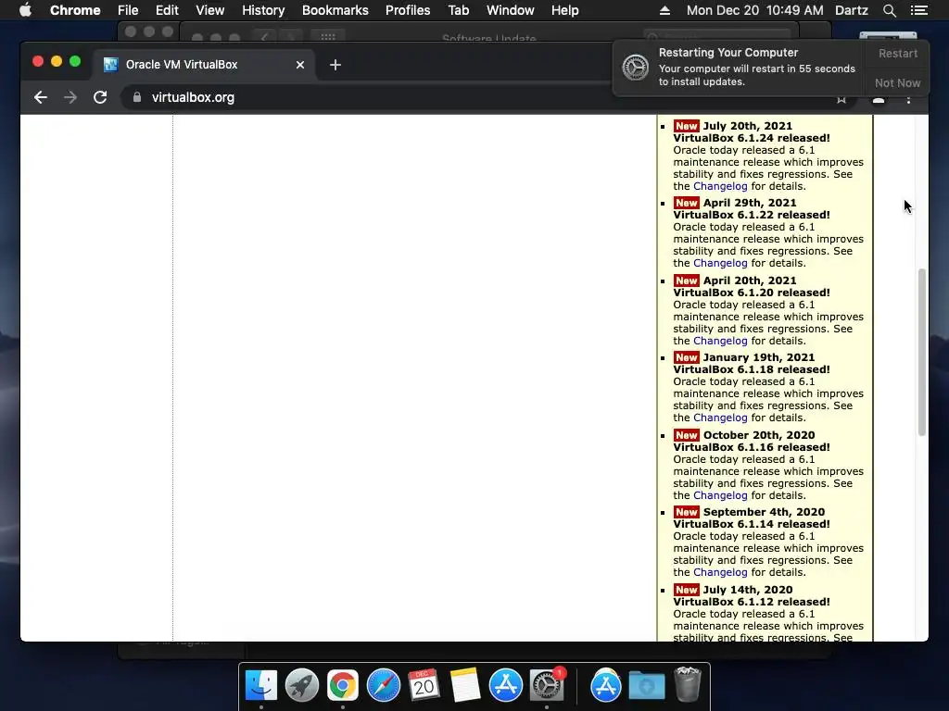Viewport: 949px width, 711px height.
Task: Open the File menu
Action: click(128, 10)
